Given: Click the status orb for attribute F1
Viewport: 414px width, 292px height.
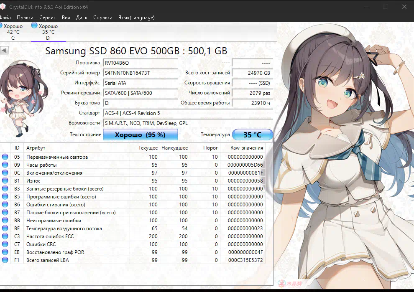Looking at the screenshot, I should click(x=5, y=260).
